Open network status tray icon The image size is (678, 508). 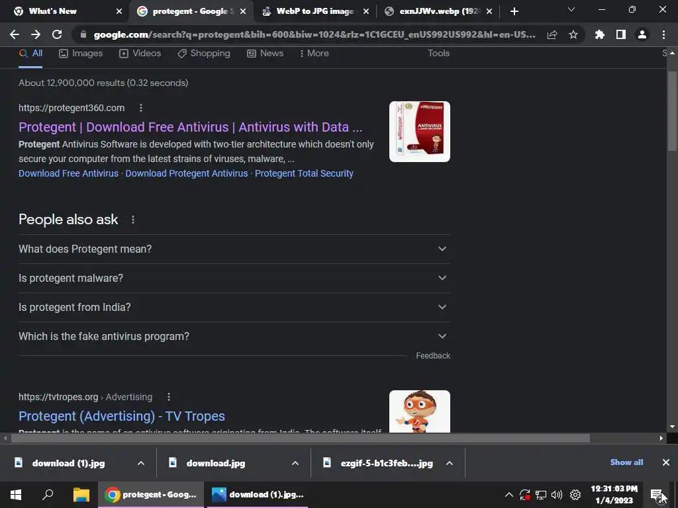click(x=540, y=495)
